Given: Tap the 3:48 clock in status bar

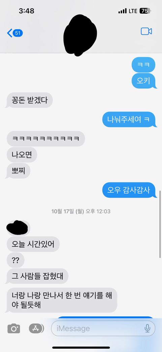Looking at the screenshot, I should (x=27, y=11).
